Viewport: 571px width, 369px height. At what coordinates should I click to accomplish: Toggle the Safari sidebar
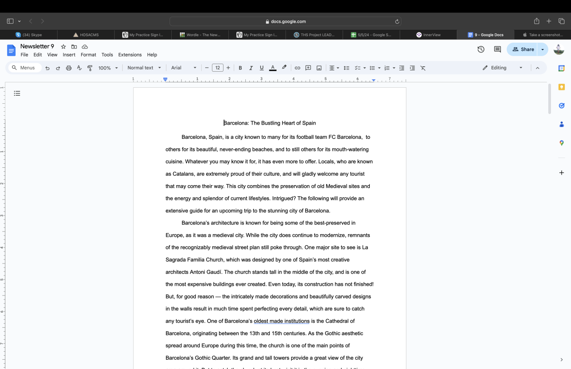coord(10,21)
